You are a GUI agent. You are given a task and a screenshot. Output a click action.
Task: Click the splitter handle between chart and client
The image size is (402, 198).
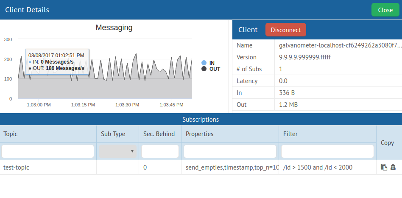(x=231, y=67)
